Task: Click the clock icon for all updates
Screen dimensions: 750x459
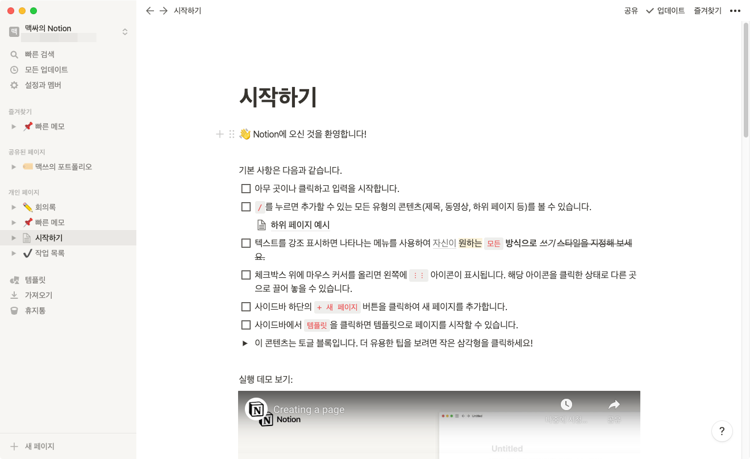Action: tap(14, 70)
